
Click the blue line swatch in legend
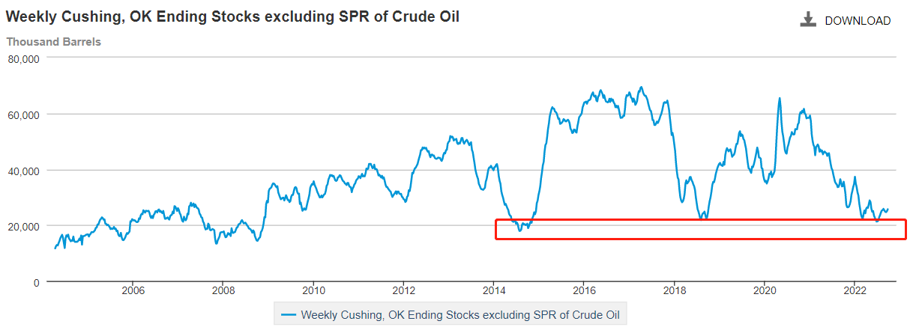pos(288,314)
